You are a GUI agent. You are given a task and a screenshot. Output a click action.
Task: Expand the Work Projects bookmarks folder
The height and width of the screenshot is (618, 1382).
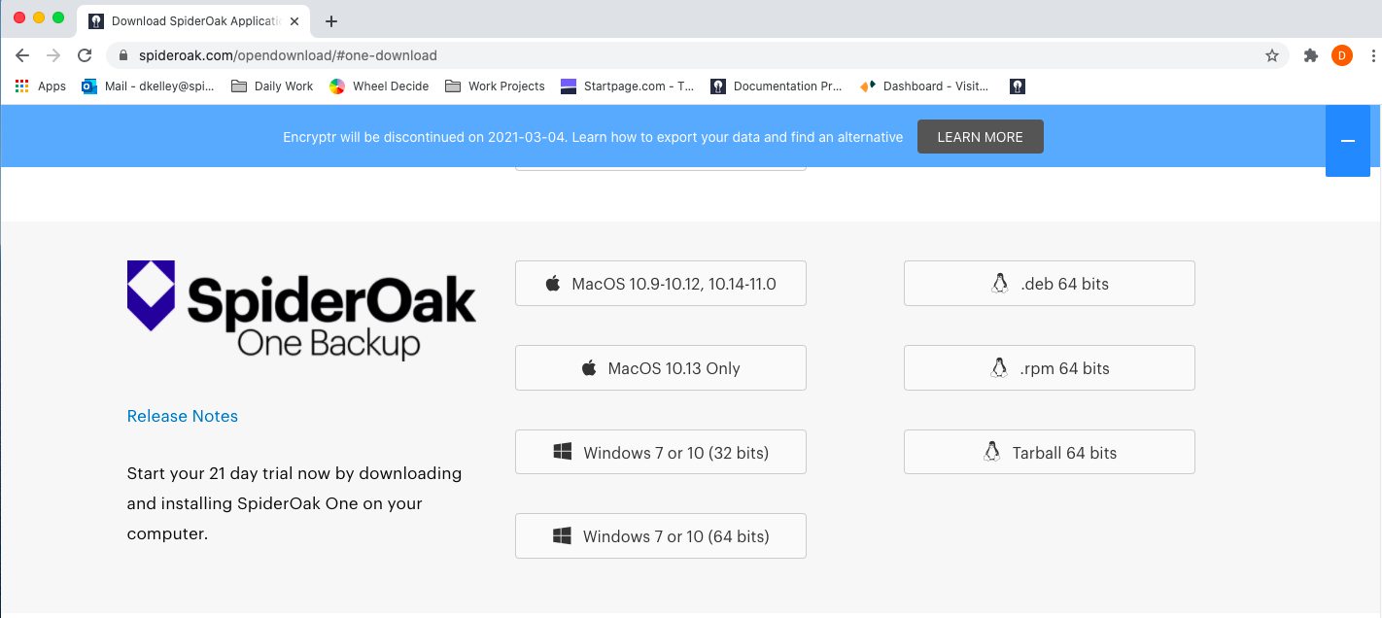click(495, 86)
